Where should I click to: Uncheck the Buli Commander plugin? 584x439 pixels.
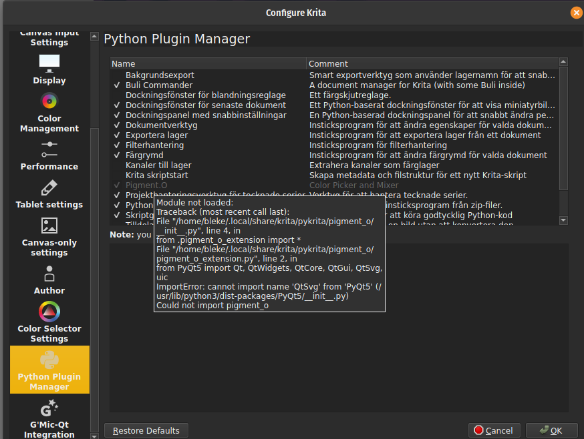tap(117, 85)
